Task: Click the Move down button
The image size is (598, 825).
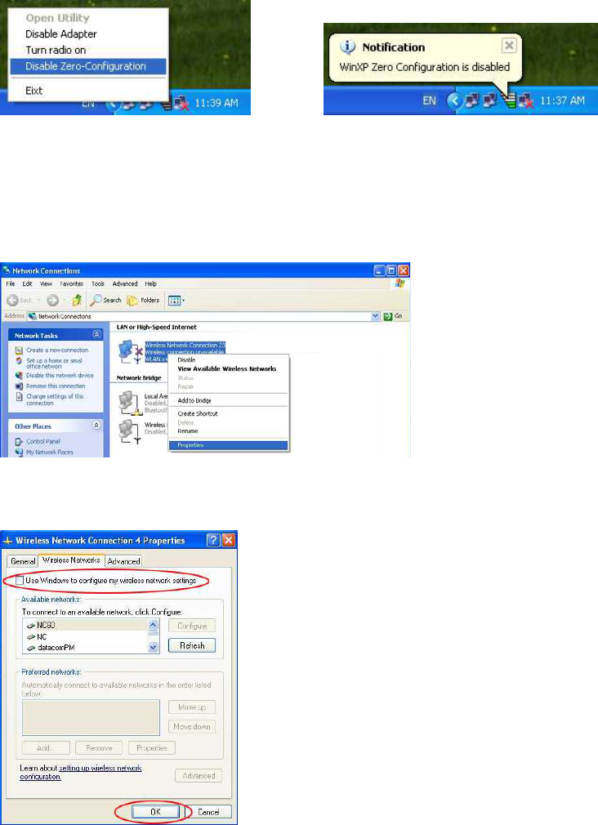Action: 192,727
